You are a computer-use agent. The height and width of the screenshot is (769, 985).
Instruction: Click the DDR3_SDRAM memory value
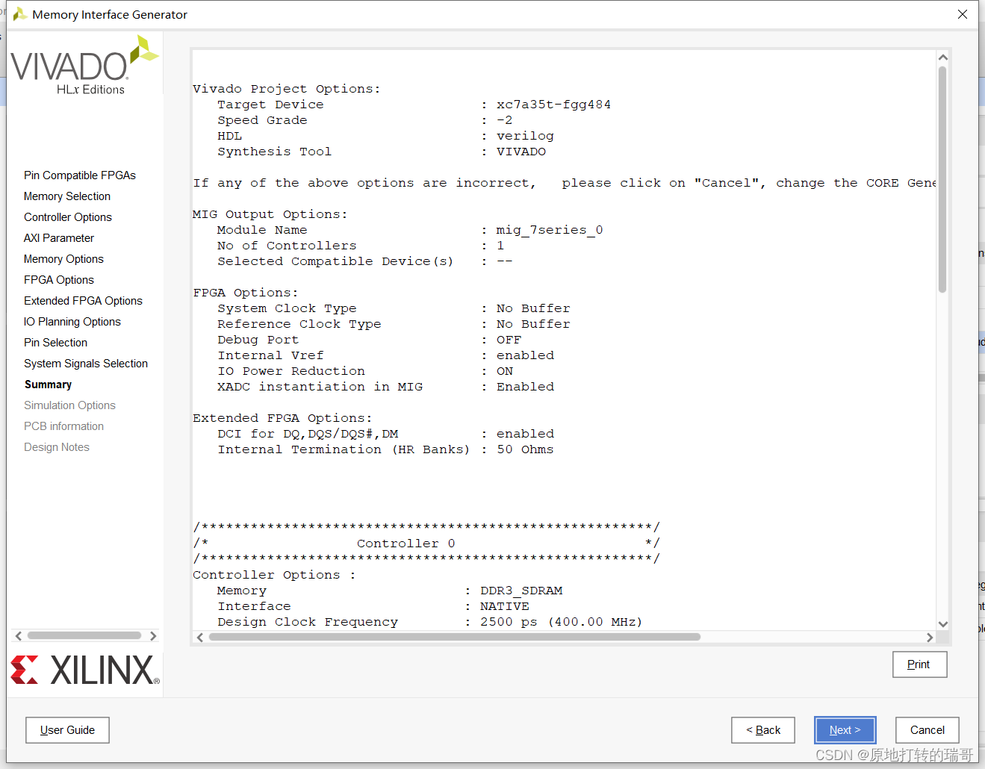point(521,591)
